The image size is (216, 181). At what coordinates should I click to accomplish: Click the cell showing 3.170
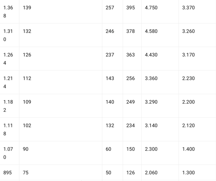coord(197,59)
